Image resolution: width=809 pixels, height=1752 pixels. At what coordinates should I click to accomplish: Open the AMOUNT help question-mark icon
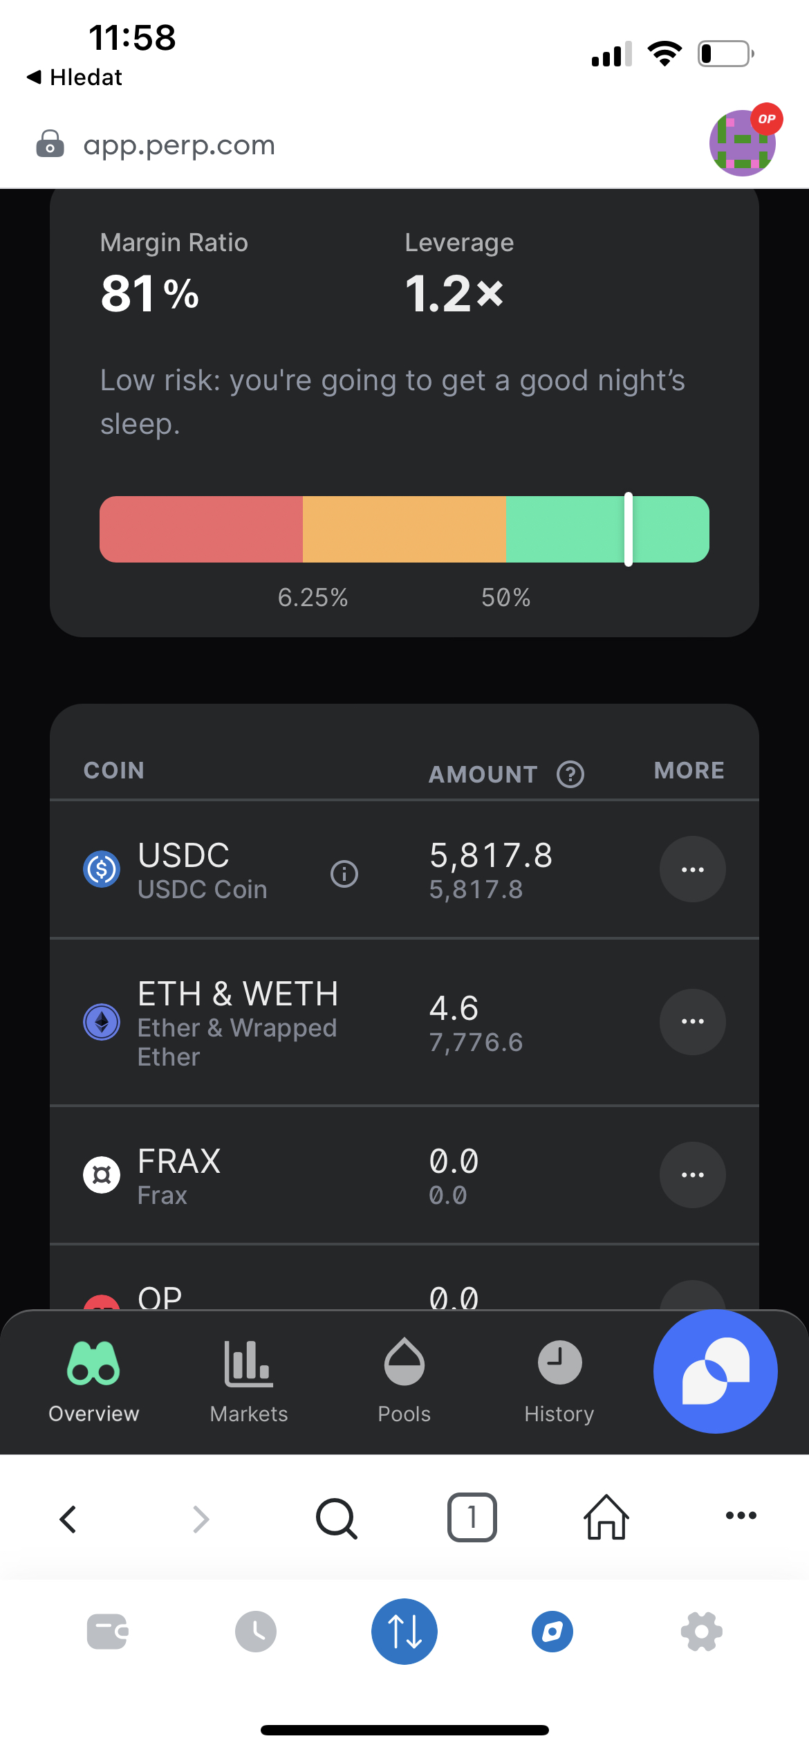tap(570, 774)
